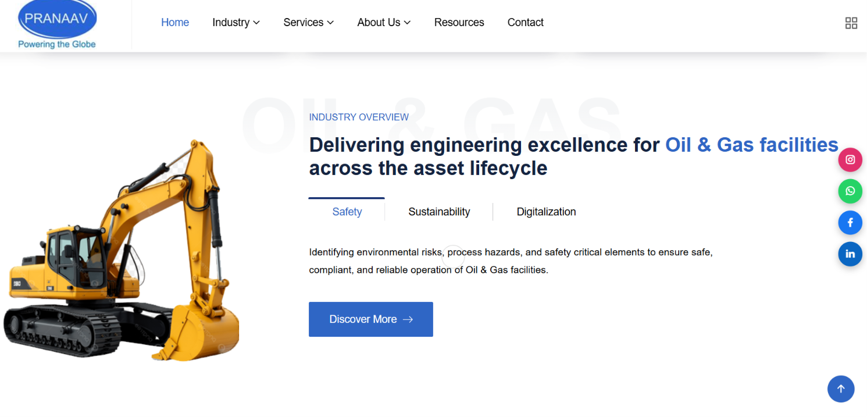This screenshot has height=417, width=867.
Task: Open the LinkedIn social link
Action: tap(850, 254)
